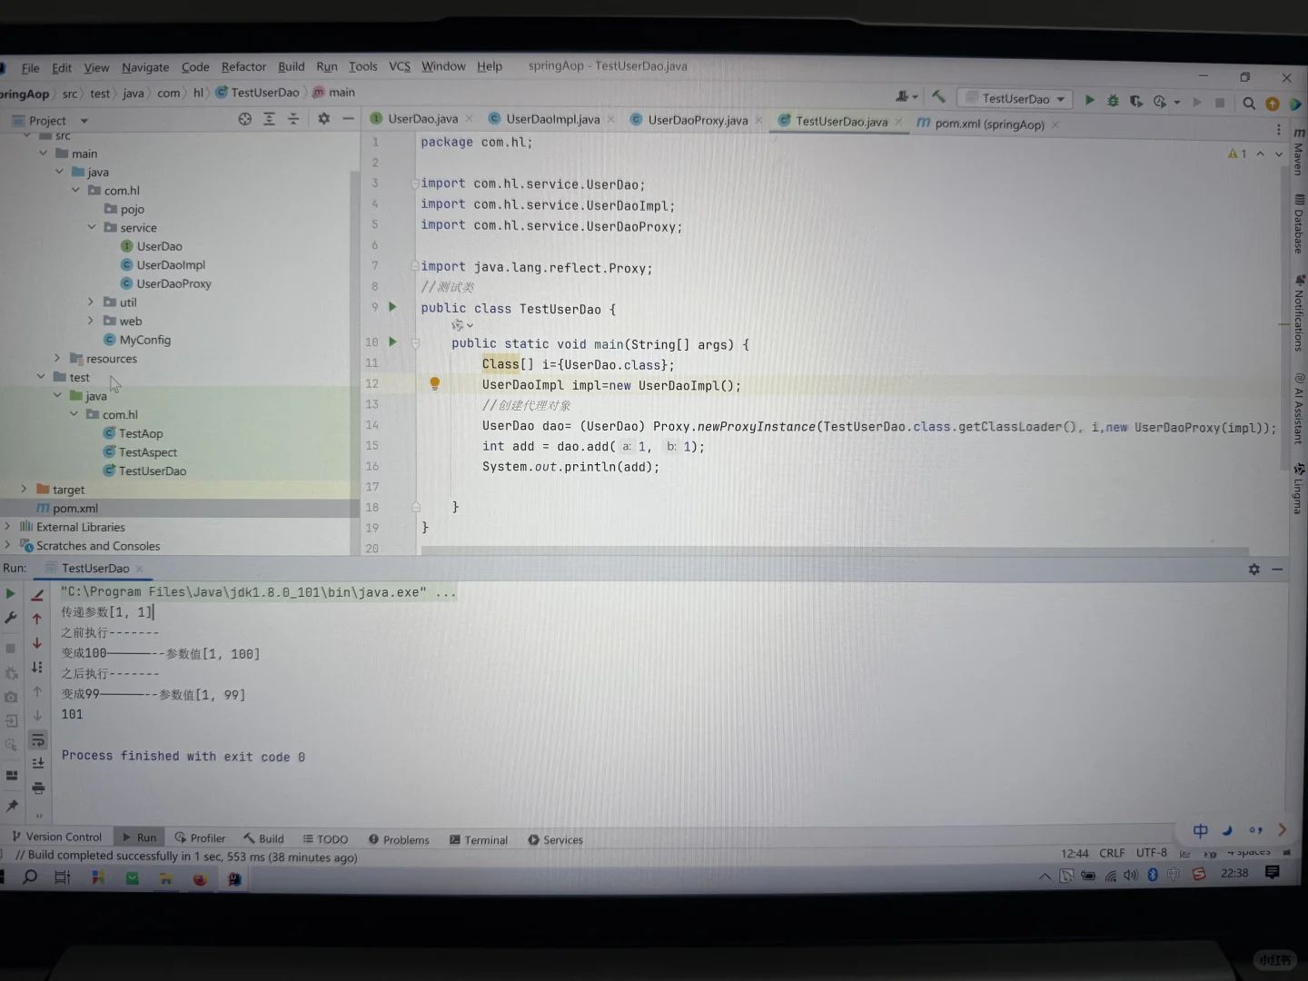This screenshot has height=981, width=1308.
Task: Click scroll to end icon in Run panel
Action: pyautogui.click(x=38, y=763)
